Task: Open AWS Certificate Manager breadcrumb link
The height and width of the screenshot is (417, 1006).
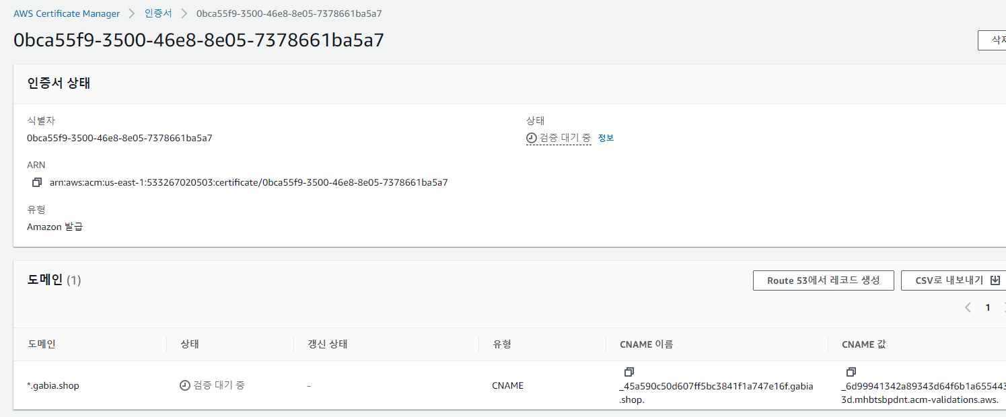Action: (x=67, y=13)
